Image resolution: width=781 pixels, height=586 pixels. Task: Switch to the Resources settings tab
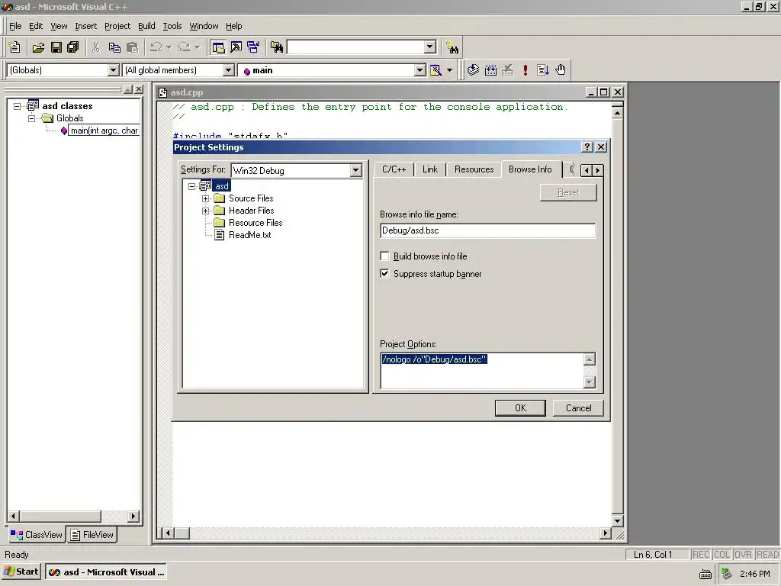474,169
